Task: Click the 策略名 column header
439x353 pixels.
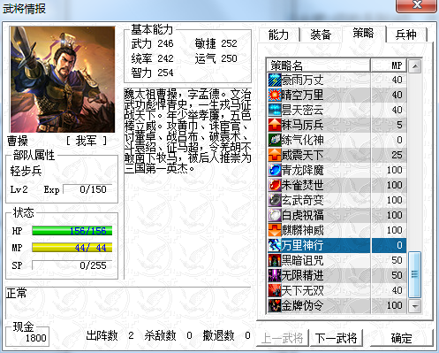Action: (x=319, y=65)
